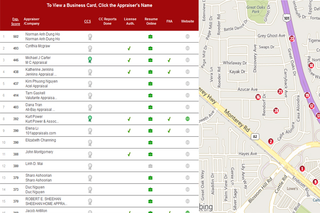
Task: Click Katherine Jenkins' FHA checkmark
Action: point(169,72)
